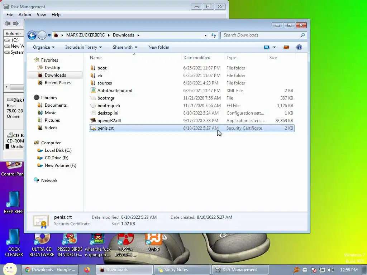Sort files by Date modified column

coord(202,58)
